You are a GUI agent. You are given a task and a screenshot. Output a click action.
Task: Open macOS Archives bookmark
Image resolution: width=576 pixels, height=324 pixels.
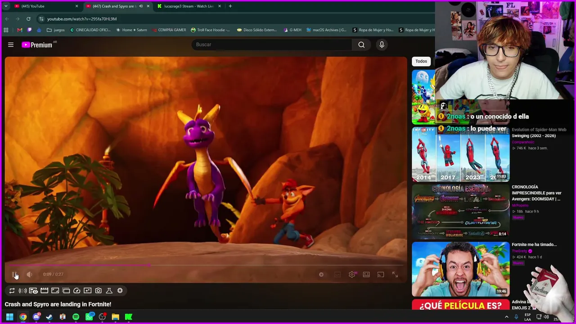pos(326,30)
